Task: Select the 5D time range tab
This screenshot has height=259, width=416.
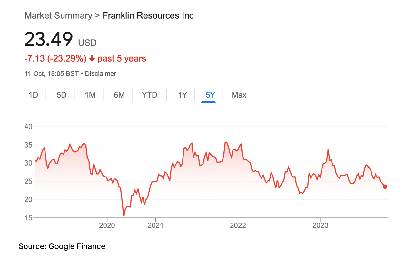Action: coord(61,95)
